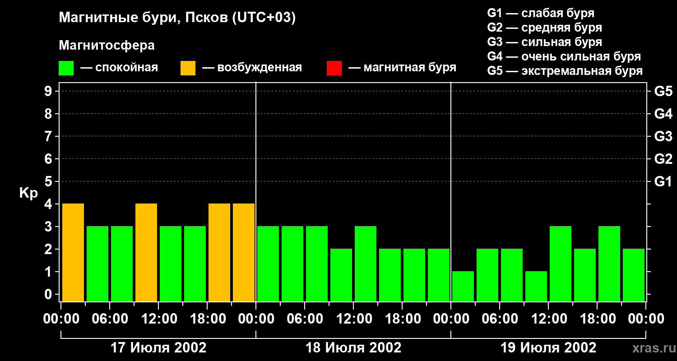Select the 'G5 — экстремальная буря' legend line

pos(565,71)
